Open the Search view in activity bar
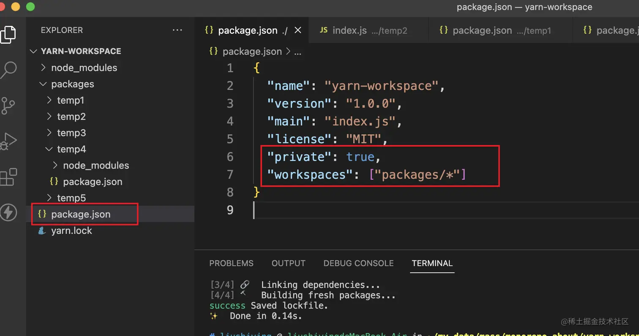The image size is (639, 336). 8,70
